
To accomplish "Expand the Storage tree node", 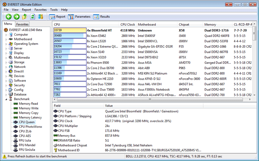I will (x=6, y=63).
